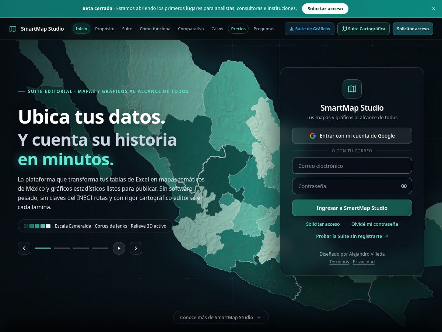This screenshot has height=332, width=442.
Task: Go to Cómo funciona section
Action: click(155, 29)
